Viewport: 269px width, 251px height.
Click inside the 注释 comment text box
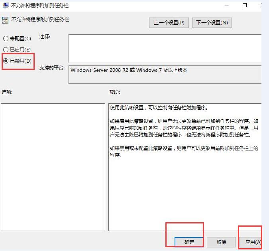point(164,48)
